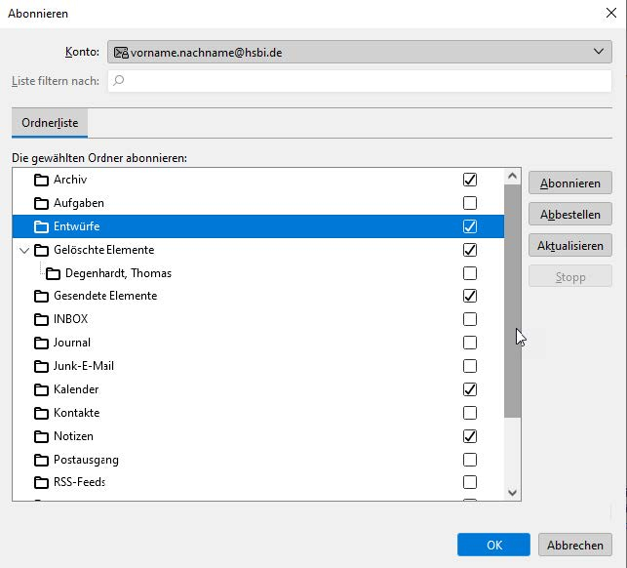
Task: Open the Konto account dropdown
Action: click(x=359, y=52)
